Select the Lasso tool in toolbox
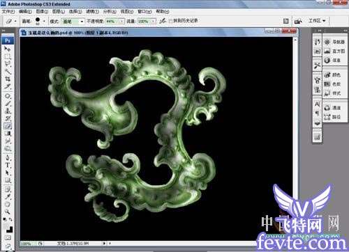The image size is (349, 252). [x=8, y=64]
